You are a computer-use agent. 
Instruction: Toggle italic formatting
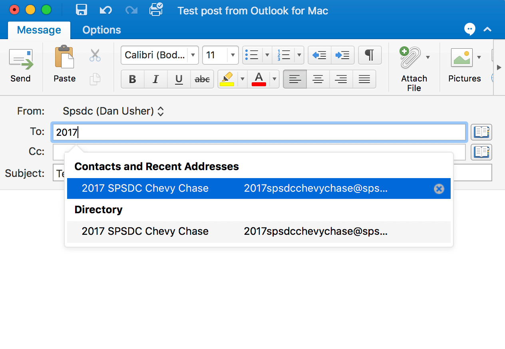[155, 79]
